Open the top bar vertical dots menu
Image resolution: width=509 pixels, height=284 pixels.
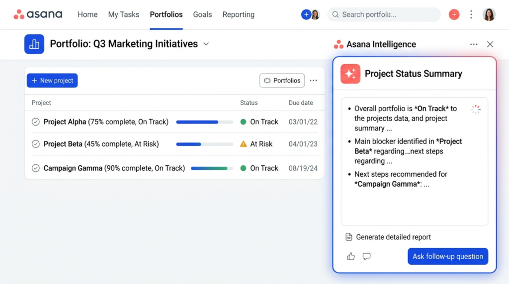[471, 14]
